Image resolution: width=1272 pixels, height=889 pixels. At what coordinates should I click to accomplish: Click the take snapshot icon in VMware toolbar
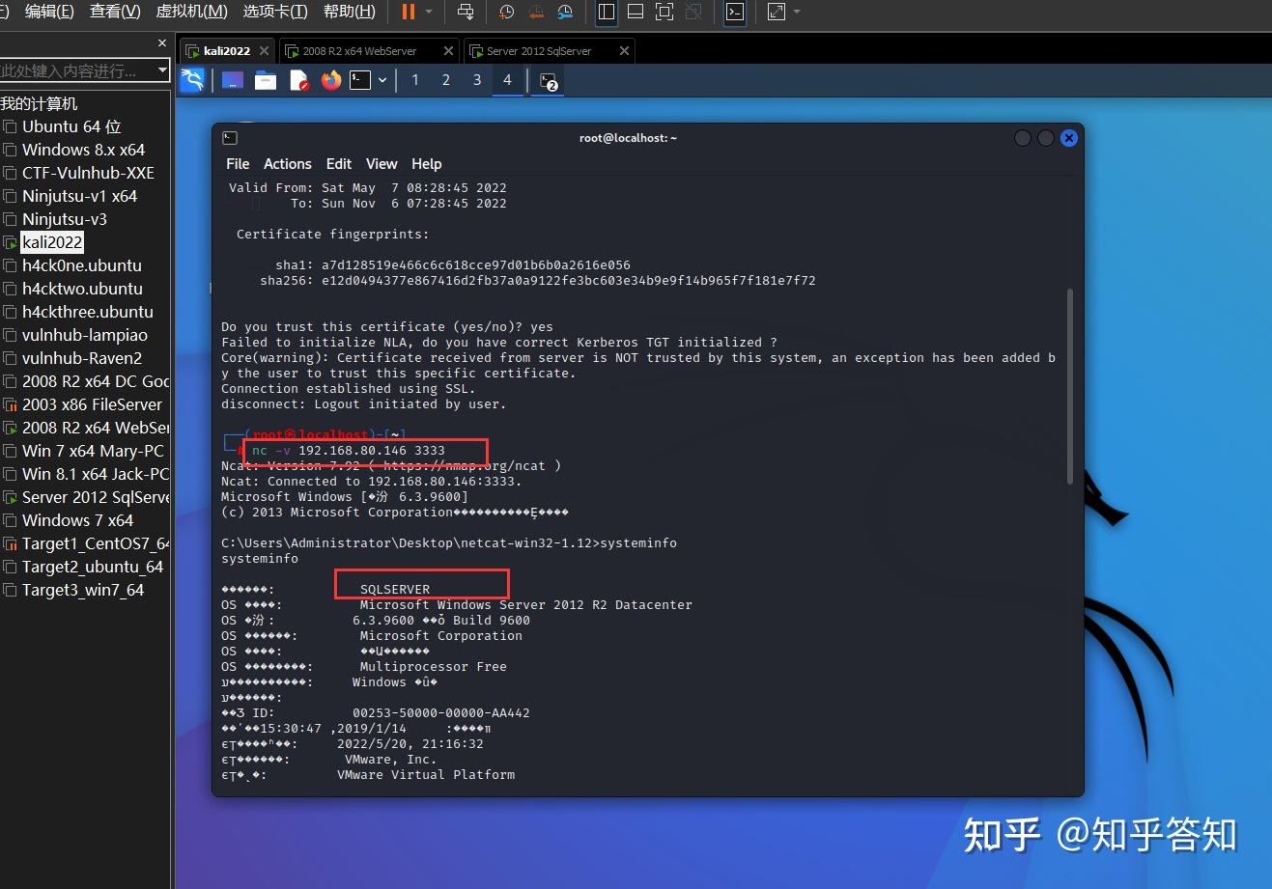point(503,13)
